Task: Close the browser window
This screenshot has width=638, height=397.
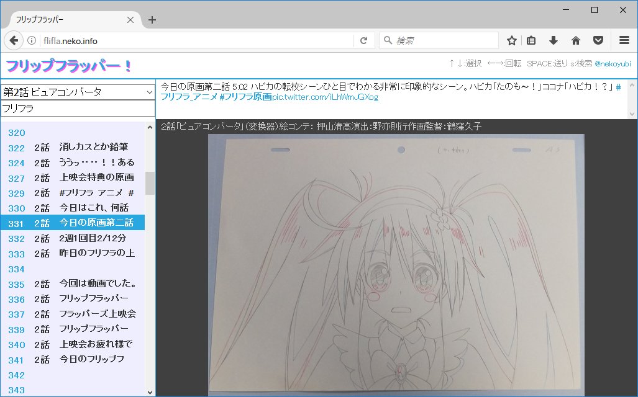Action: pyautogui.click(x=623, y=10)
